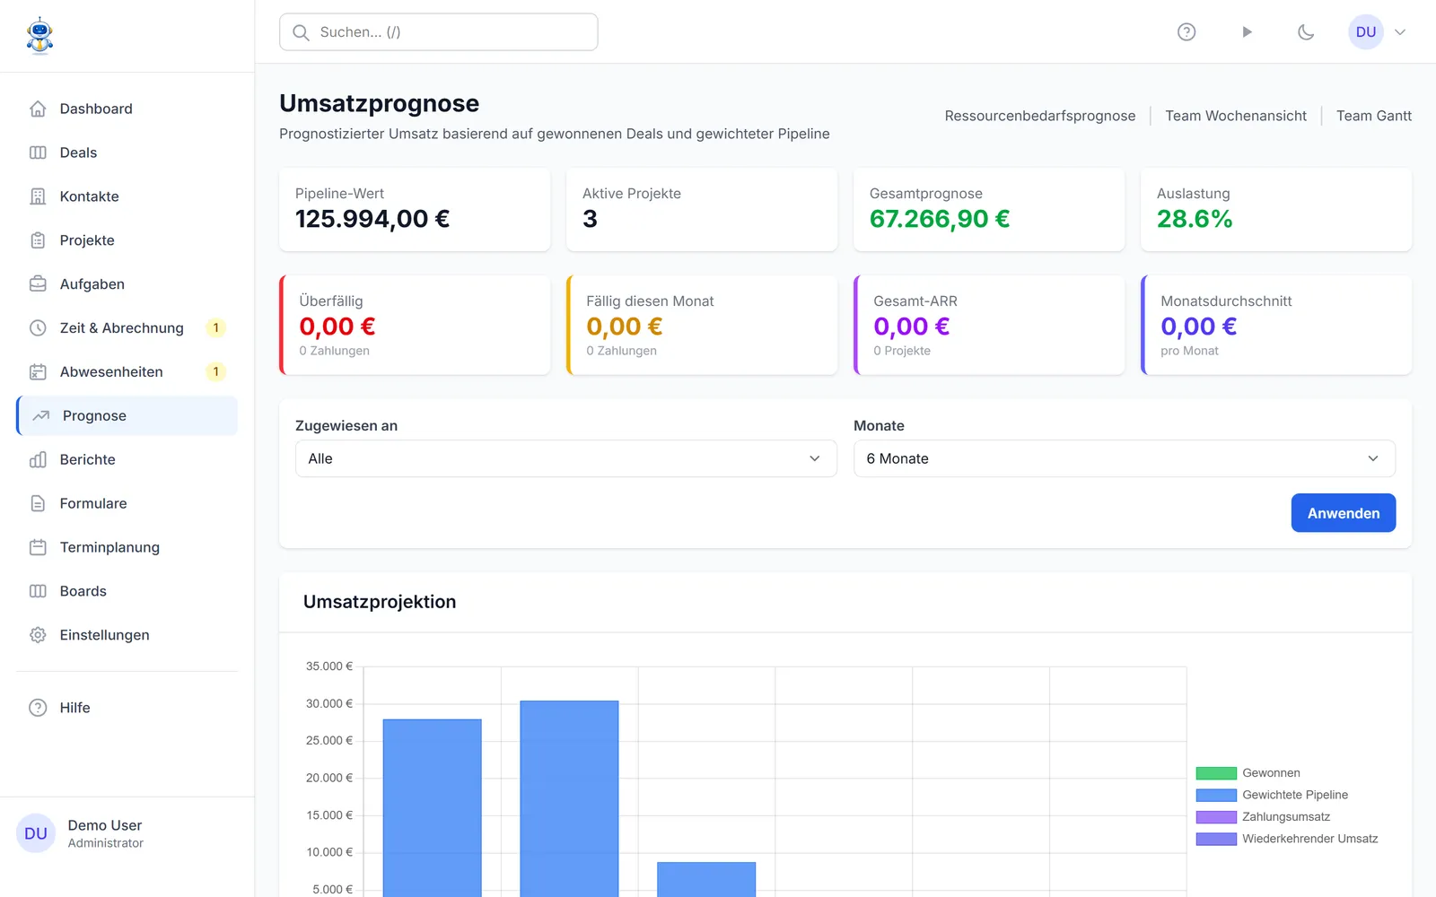Click the Fällig diesen Monat card
Image resolution: width=1436 pixels, height=897 pixels.
click(x=702, y=325)
